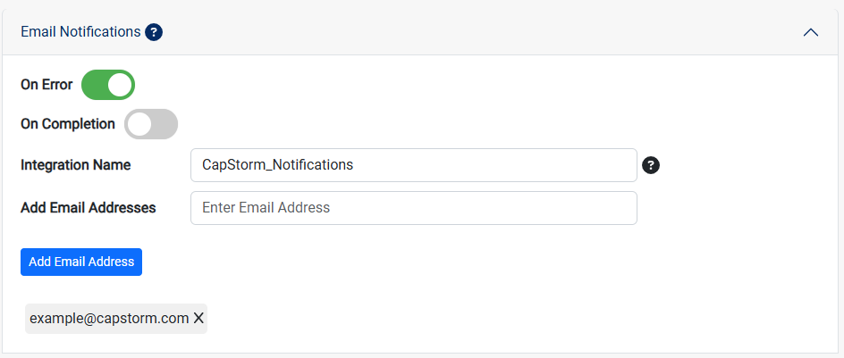Viewport: 844px width, 358px height.
Task: Select the example@capstorm.com email chip
Action: coord(116,318)
